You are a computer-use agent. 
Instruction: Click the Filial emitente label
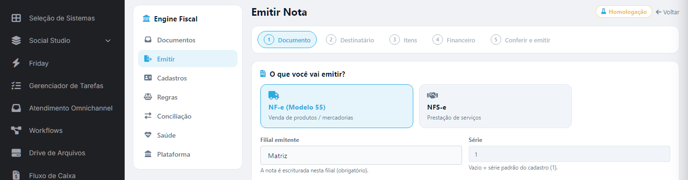click(x=280, y=140)
